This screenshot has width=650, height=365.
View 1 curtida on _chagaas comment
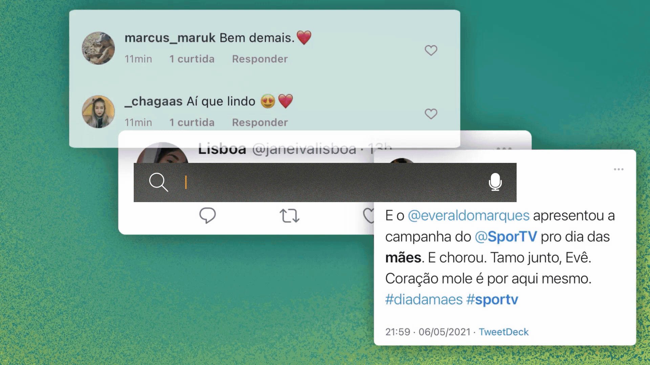(192, 122)
